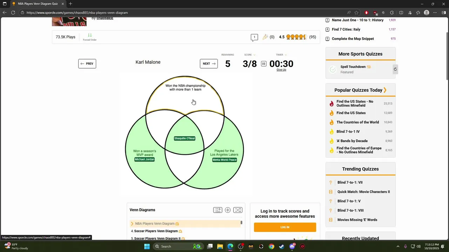
Task: Open browser Settings and more menu
Action: click(435, 13)
